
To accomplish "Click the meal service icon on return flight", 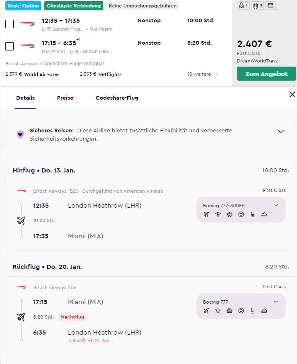I will [264, 311].
